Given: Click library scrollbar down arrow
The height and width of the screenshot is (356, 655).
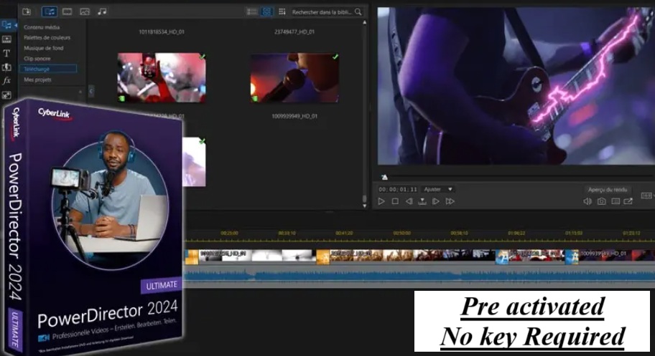Looking at the screenshot, I should pos(365,206).
